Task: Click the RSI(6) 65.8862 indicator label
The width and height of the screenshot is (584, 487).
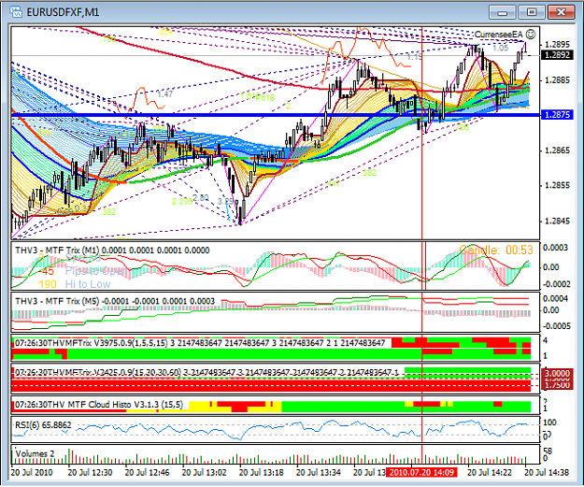Action: coord(43,424)
